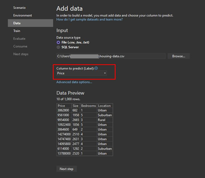Click the housing-data.csv file path field
This screenshot has height=178, width=205.
click(111, 56)
